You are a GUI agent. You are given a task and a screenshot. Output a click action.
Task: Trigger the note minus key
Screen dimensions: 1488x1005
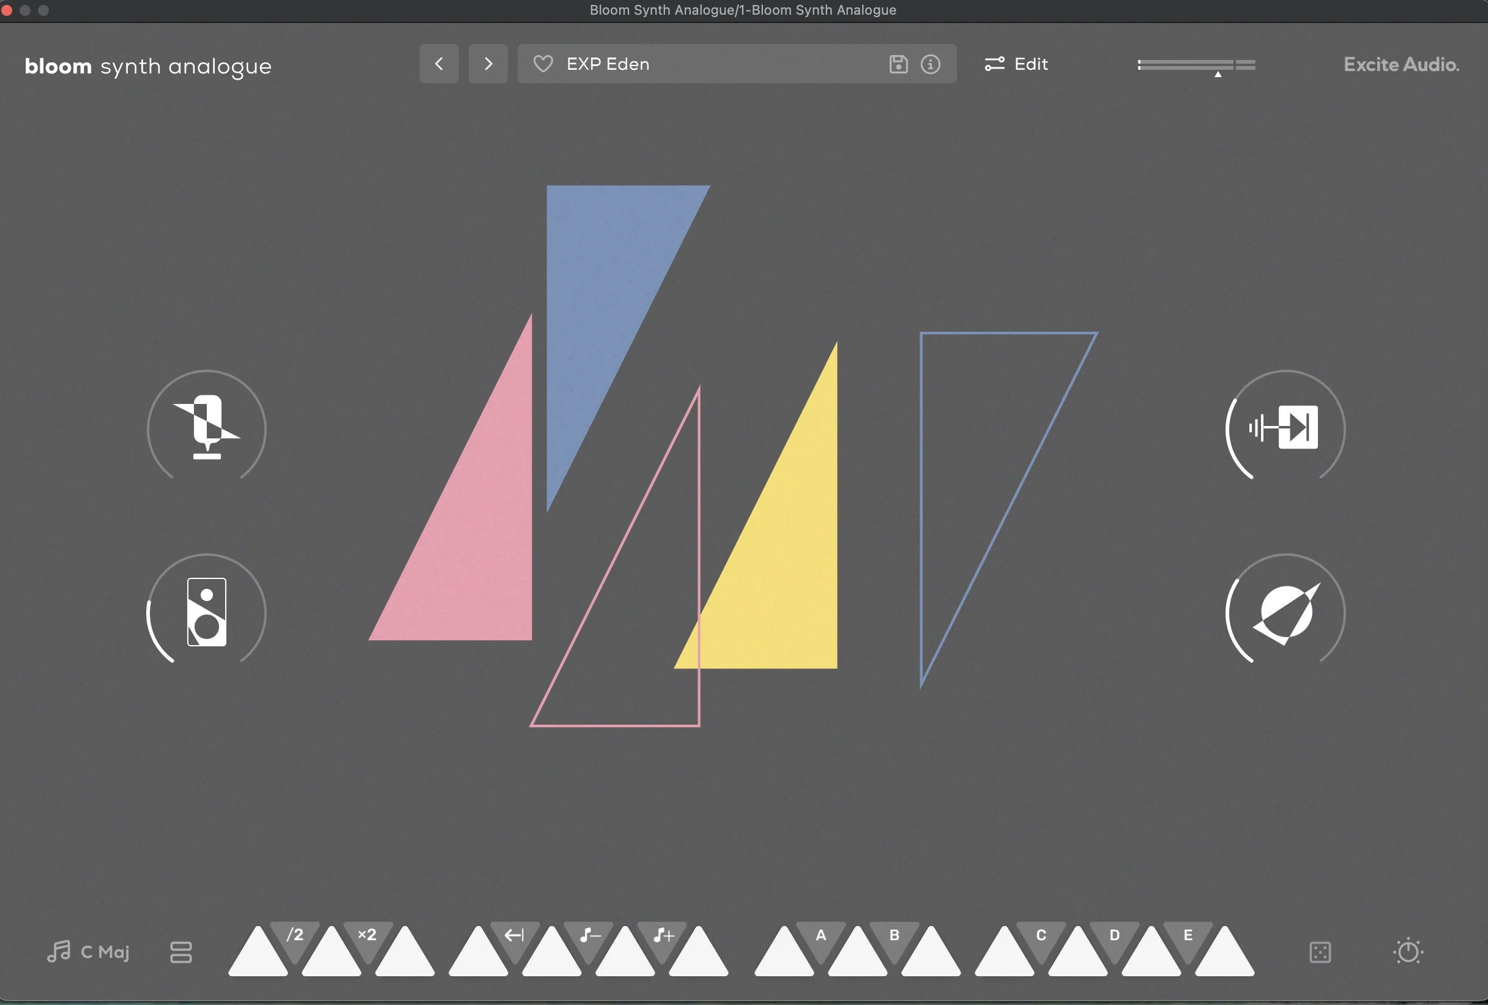[589, 938]
